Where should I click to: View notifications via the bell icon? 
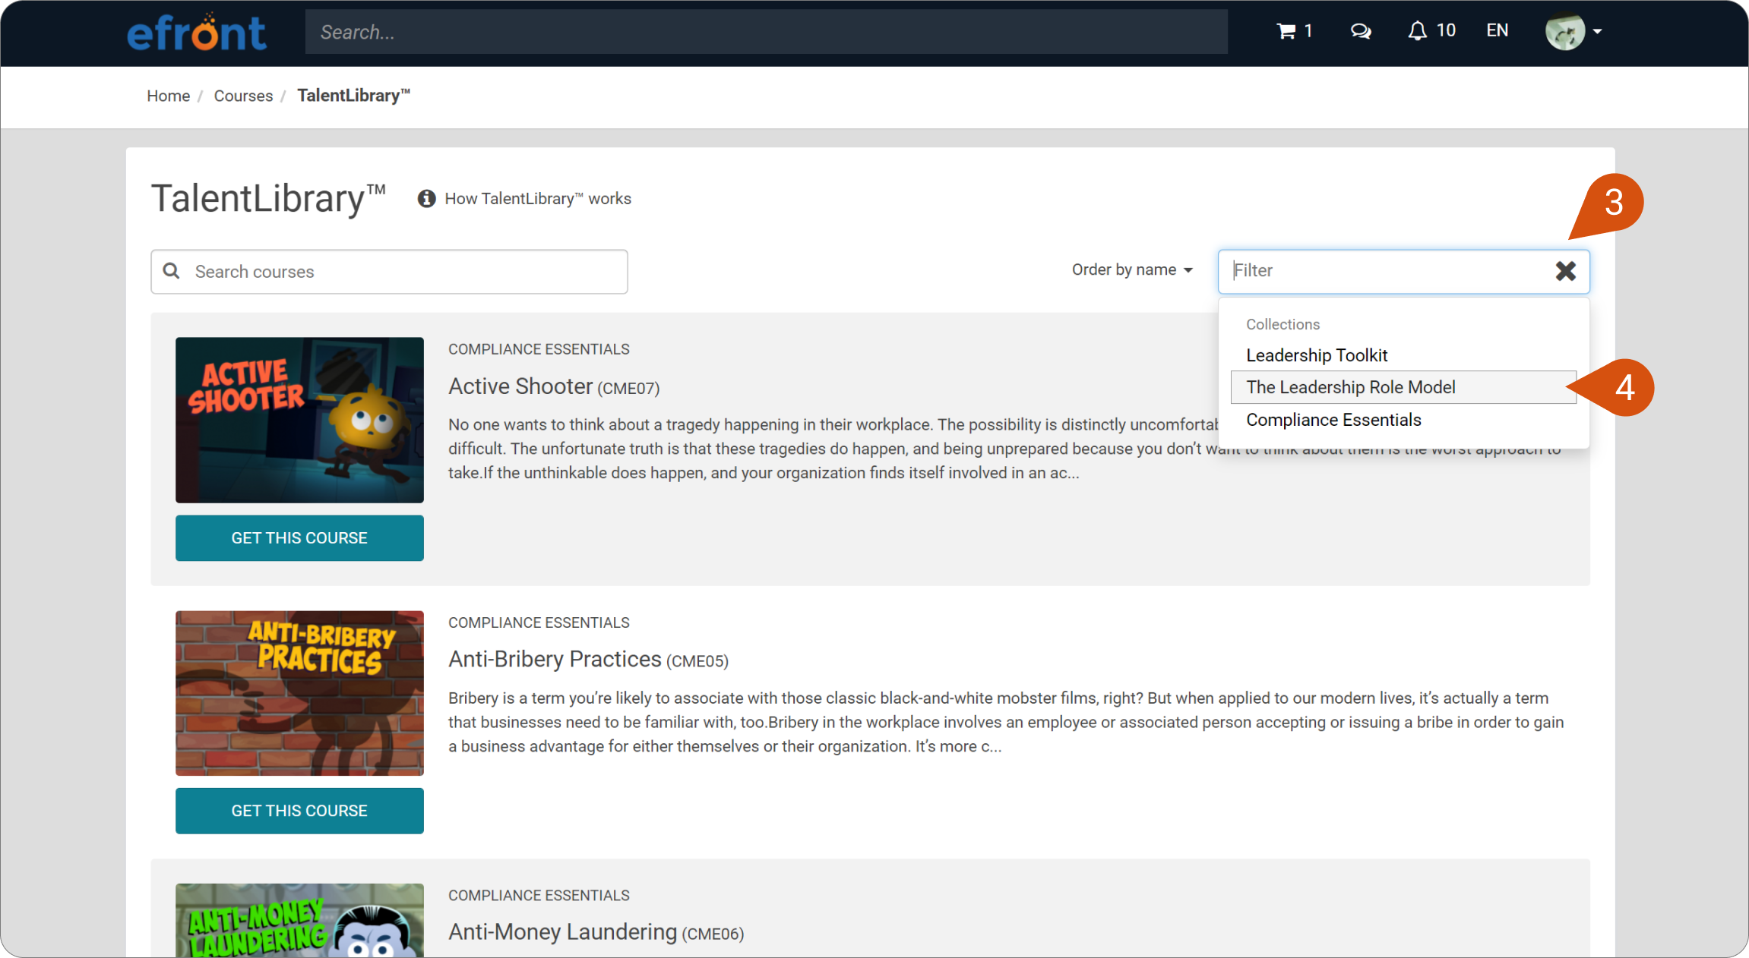click(x=1418, y=30)
